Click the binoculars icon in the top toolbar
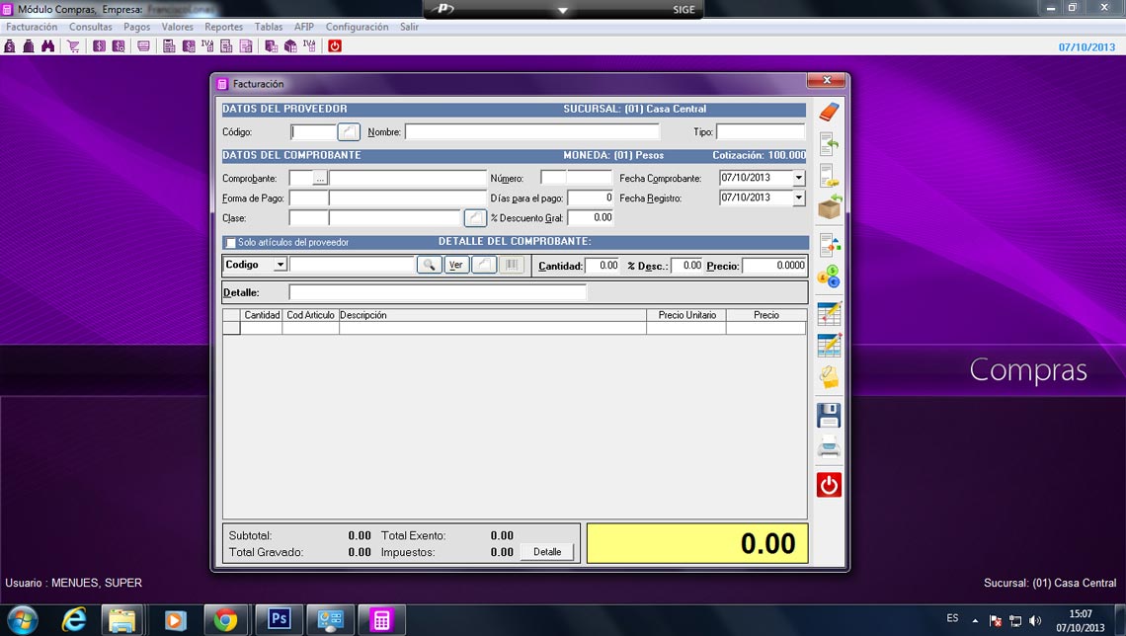The height and width of the screenshot is (636, 1126). 47,46
